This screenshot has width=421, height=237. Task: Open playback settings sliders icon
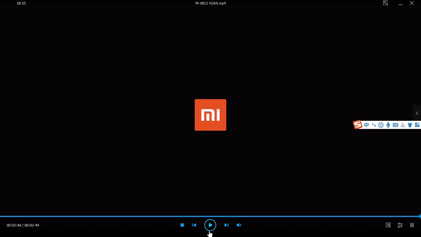[x=400, y=225]
